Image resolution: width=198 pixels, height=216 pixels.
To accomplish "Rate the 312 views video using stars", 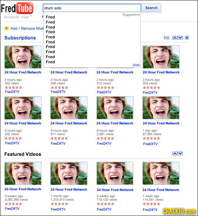I will [106, 88].
